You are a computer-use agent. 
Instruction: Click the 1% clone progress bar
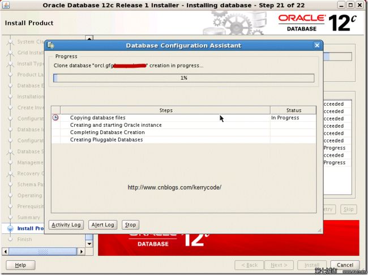point(183,78)
